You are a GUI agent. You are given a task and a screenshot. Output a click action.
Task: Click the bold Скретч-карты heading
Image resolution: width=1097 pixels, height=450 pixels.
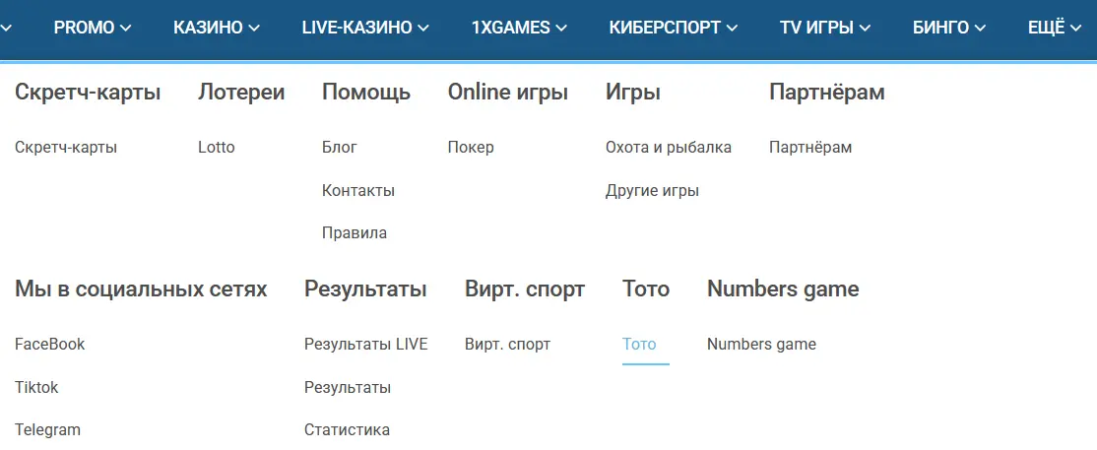tap(88, 93)
